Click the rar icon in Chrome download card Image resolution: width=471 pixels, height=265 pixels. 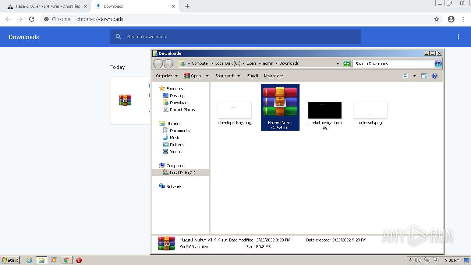[125, 100]
